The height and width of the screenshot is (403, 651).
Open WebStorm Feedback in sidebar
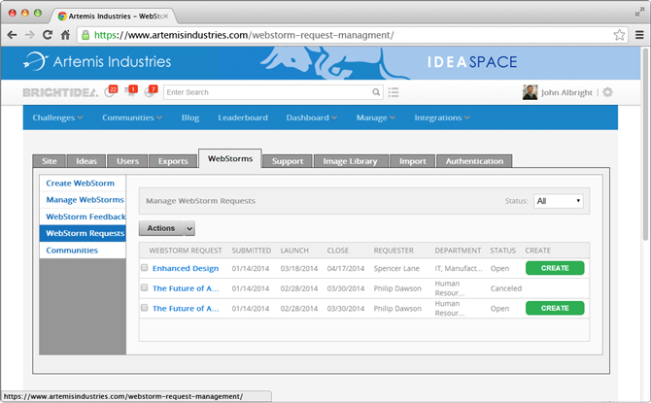(83, 217)
